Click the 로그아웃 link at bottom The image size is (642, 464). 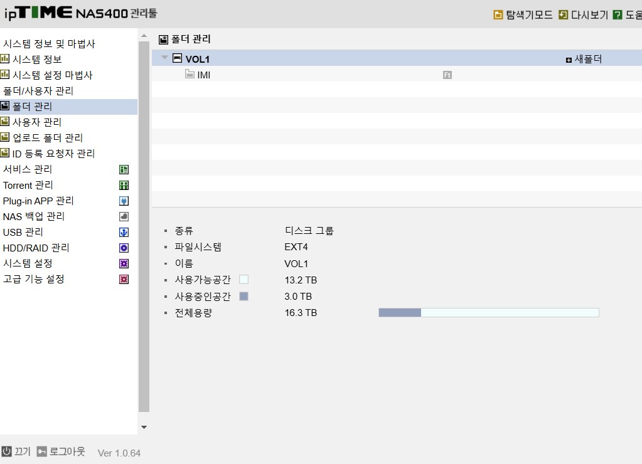(x=61, y=451)
